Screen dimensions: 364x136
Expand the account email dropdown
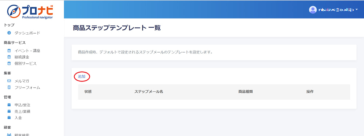coord(339,10)
